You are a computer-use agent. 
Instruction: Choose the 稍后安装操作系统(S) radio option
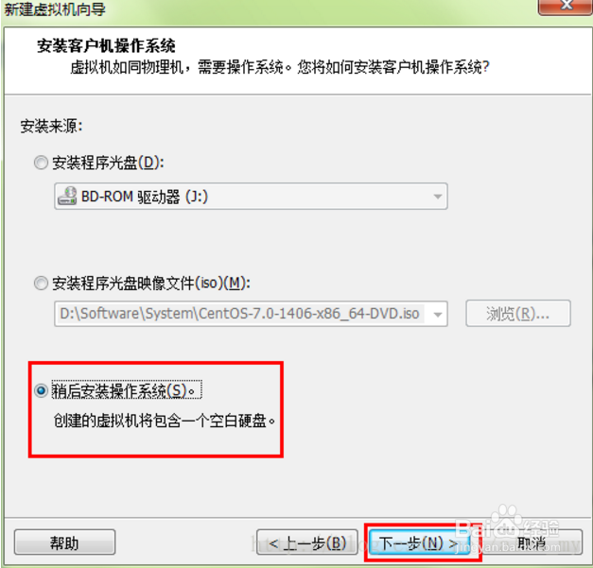click(41, 390)
